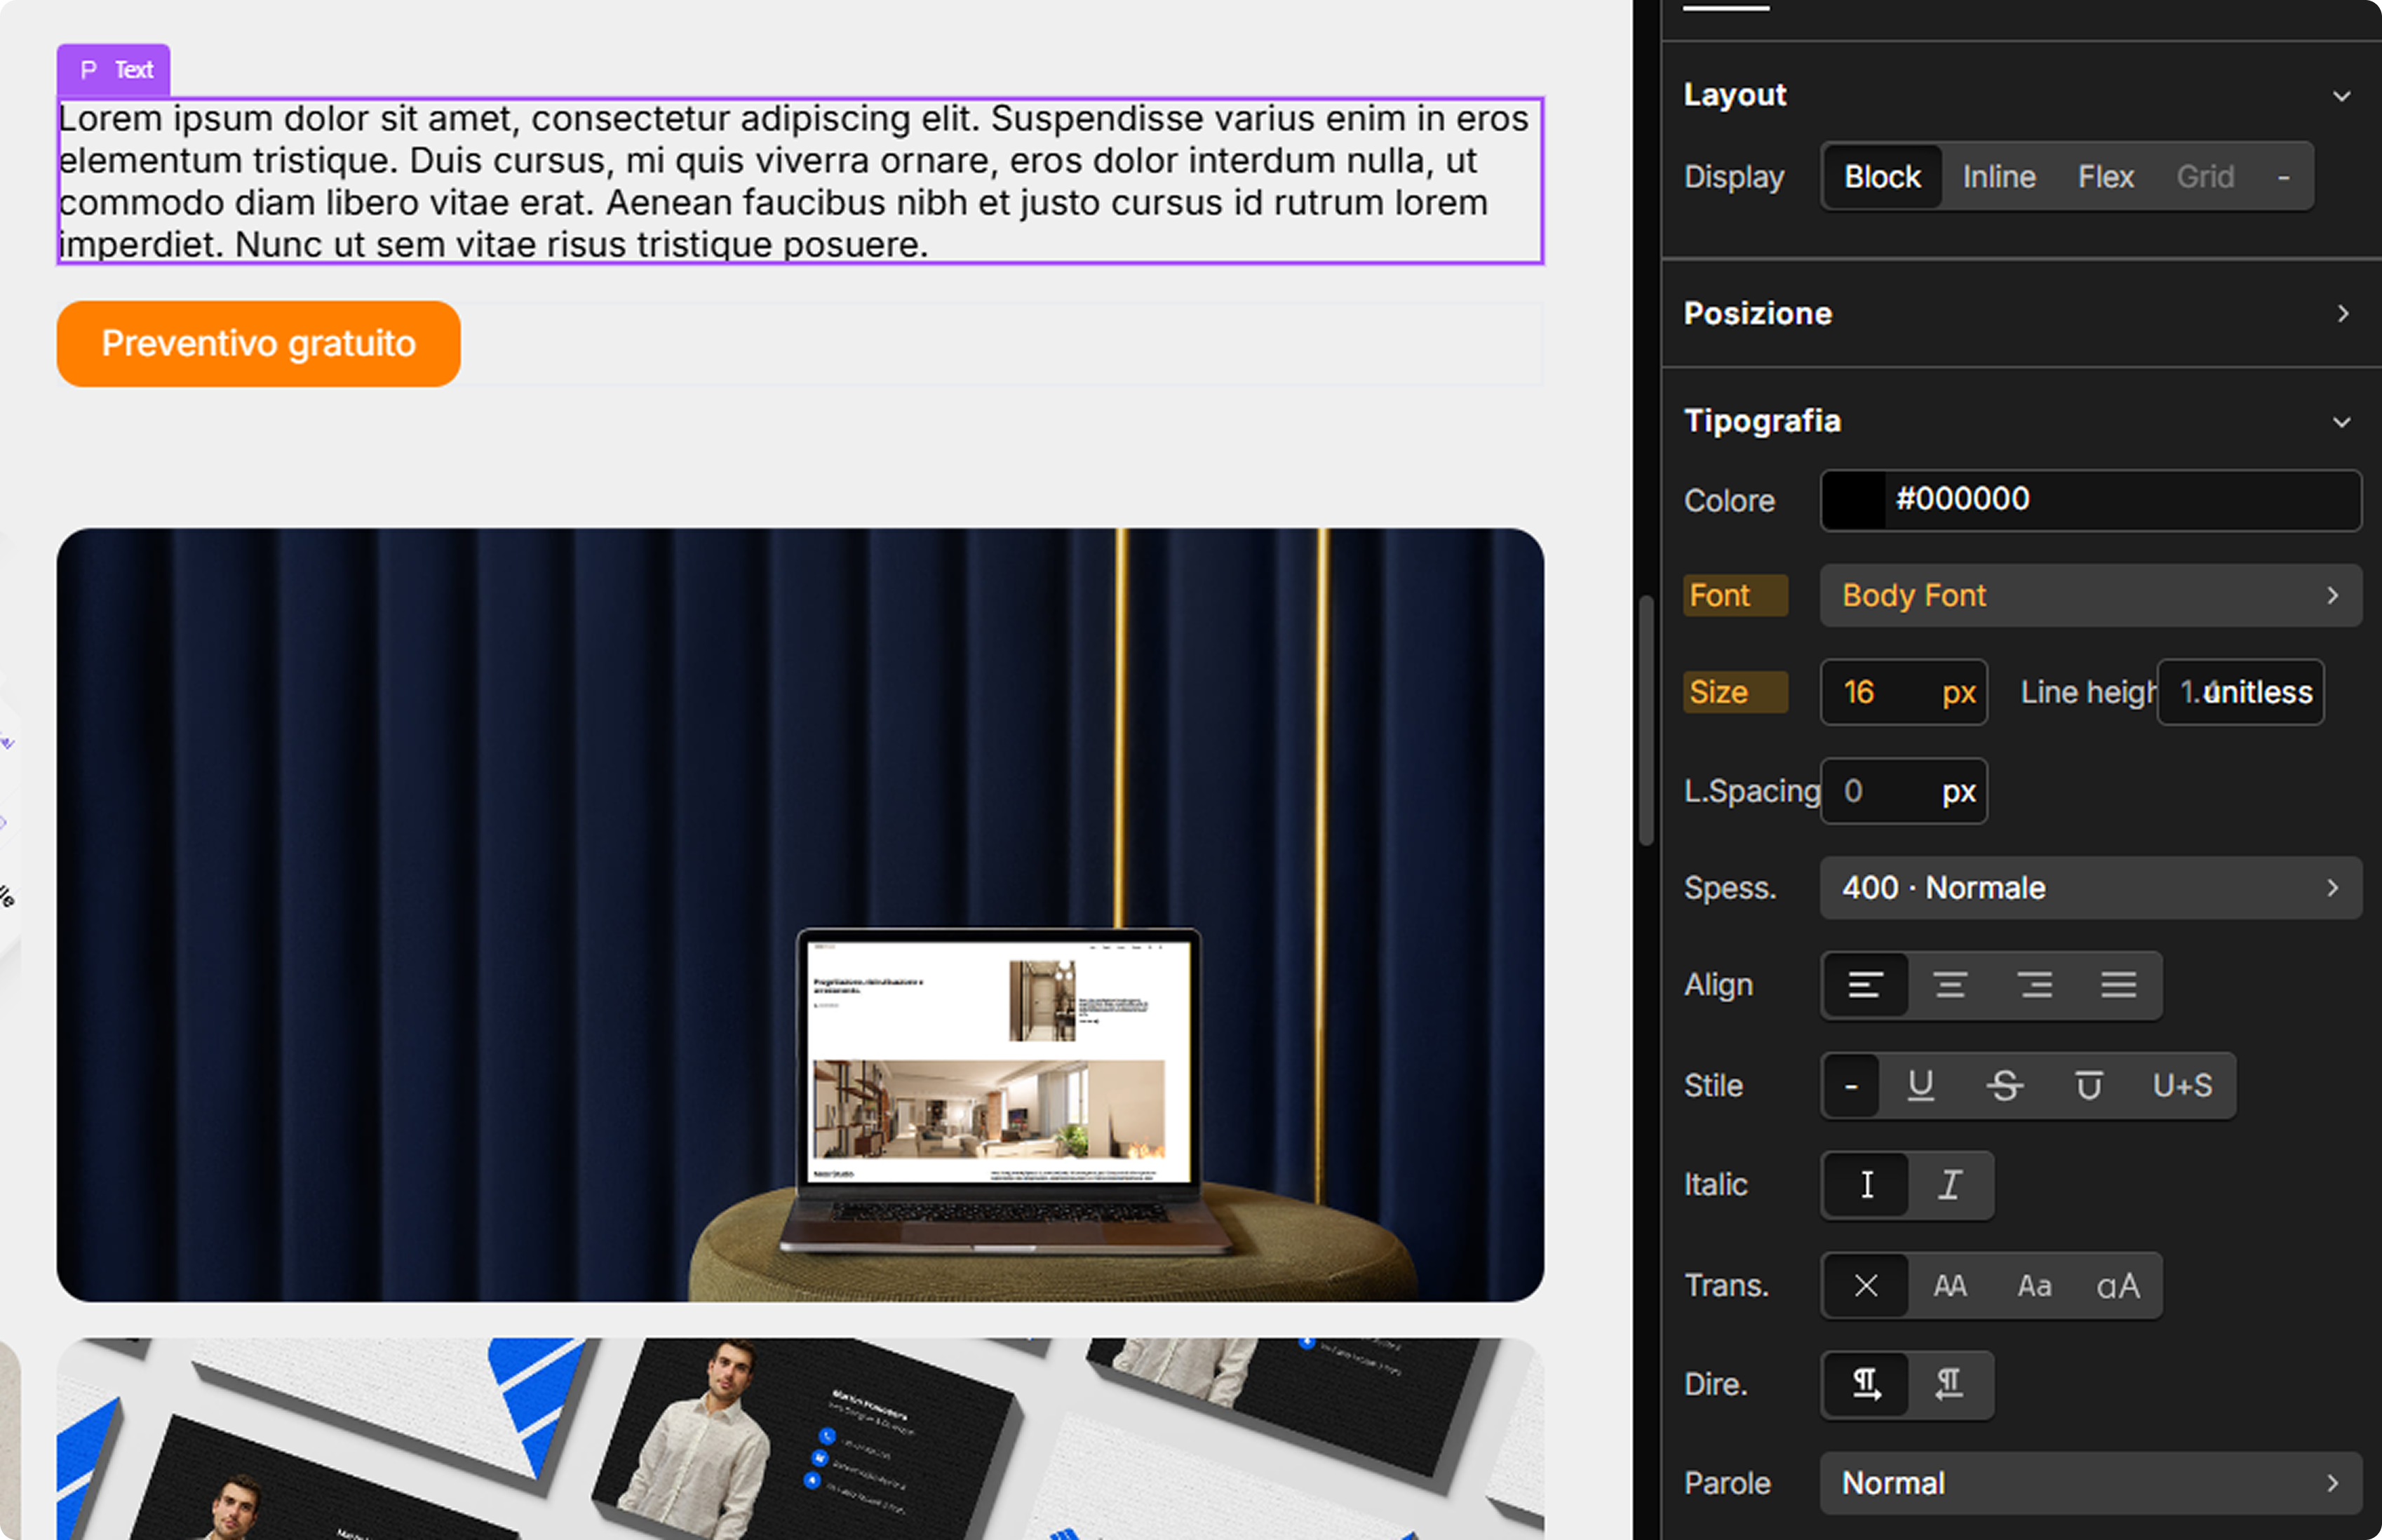The height and width of the screenshot is (1540, 2382).
Task: Apply strikethrough text style
Action: point(2004,1086)
